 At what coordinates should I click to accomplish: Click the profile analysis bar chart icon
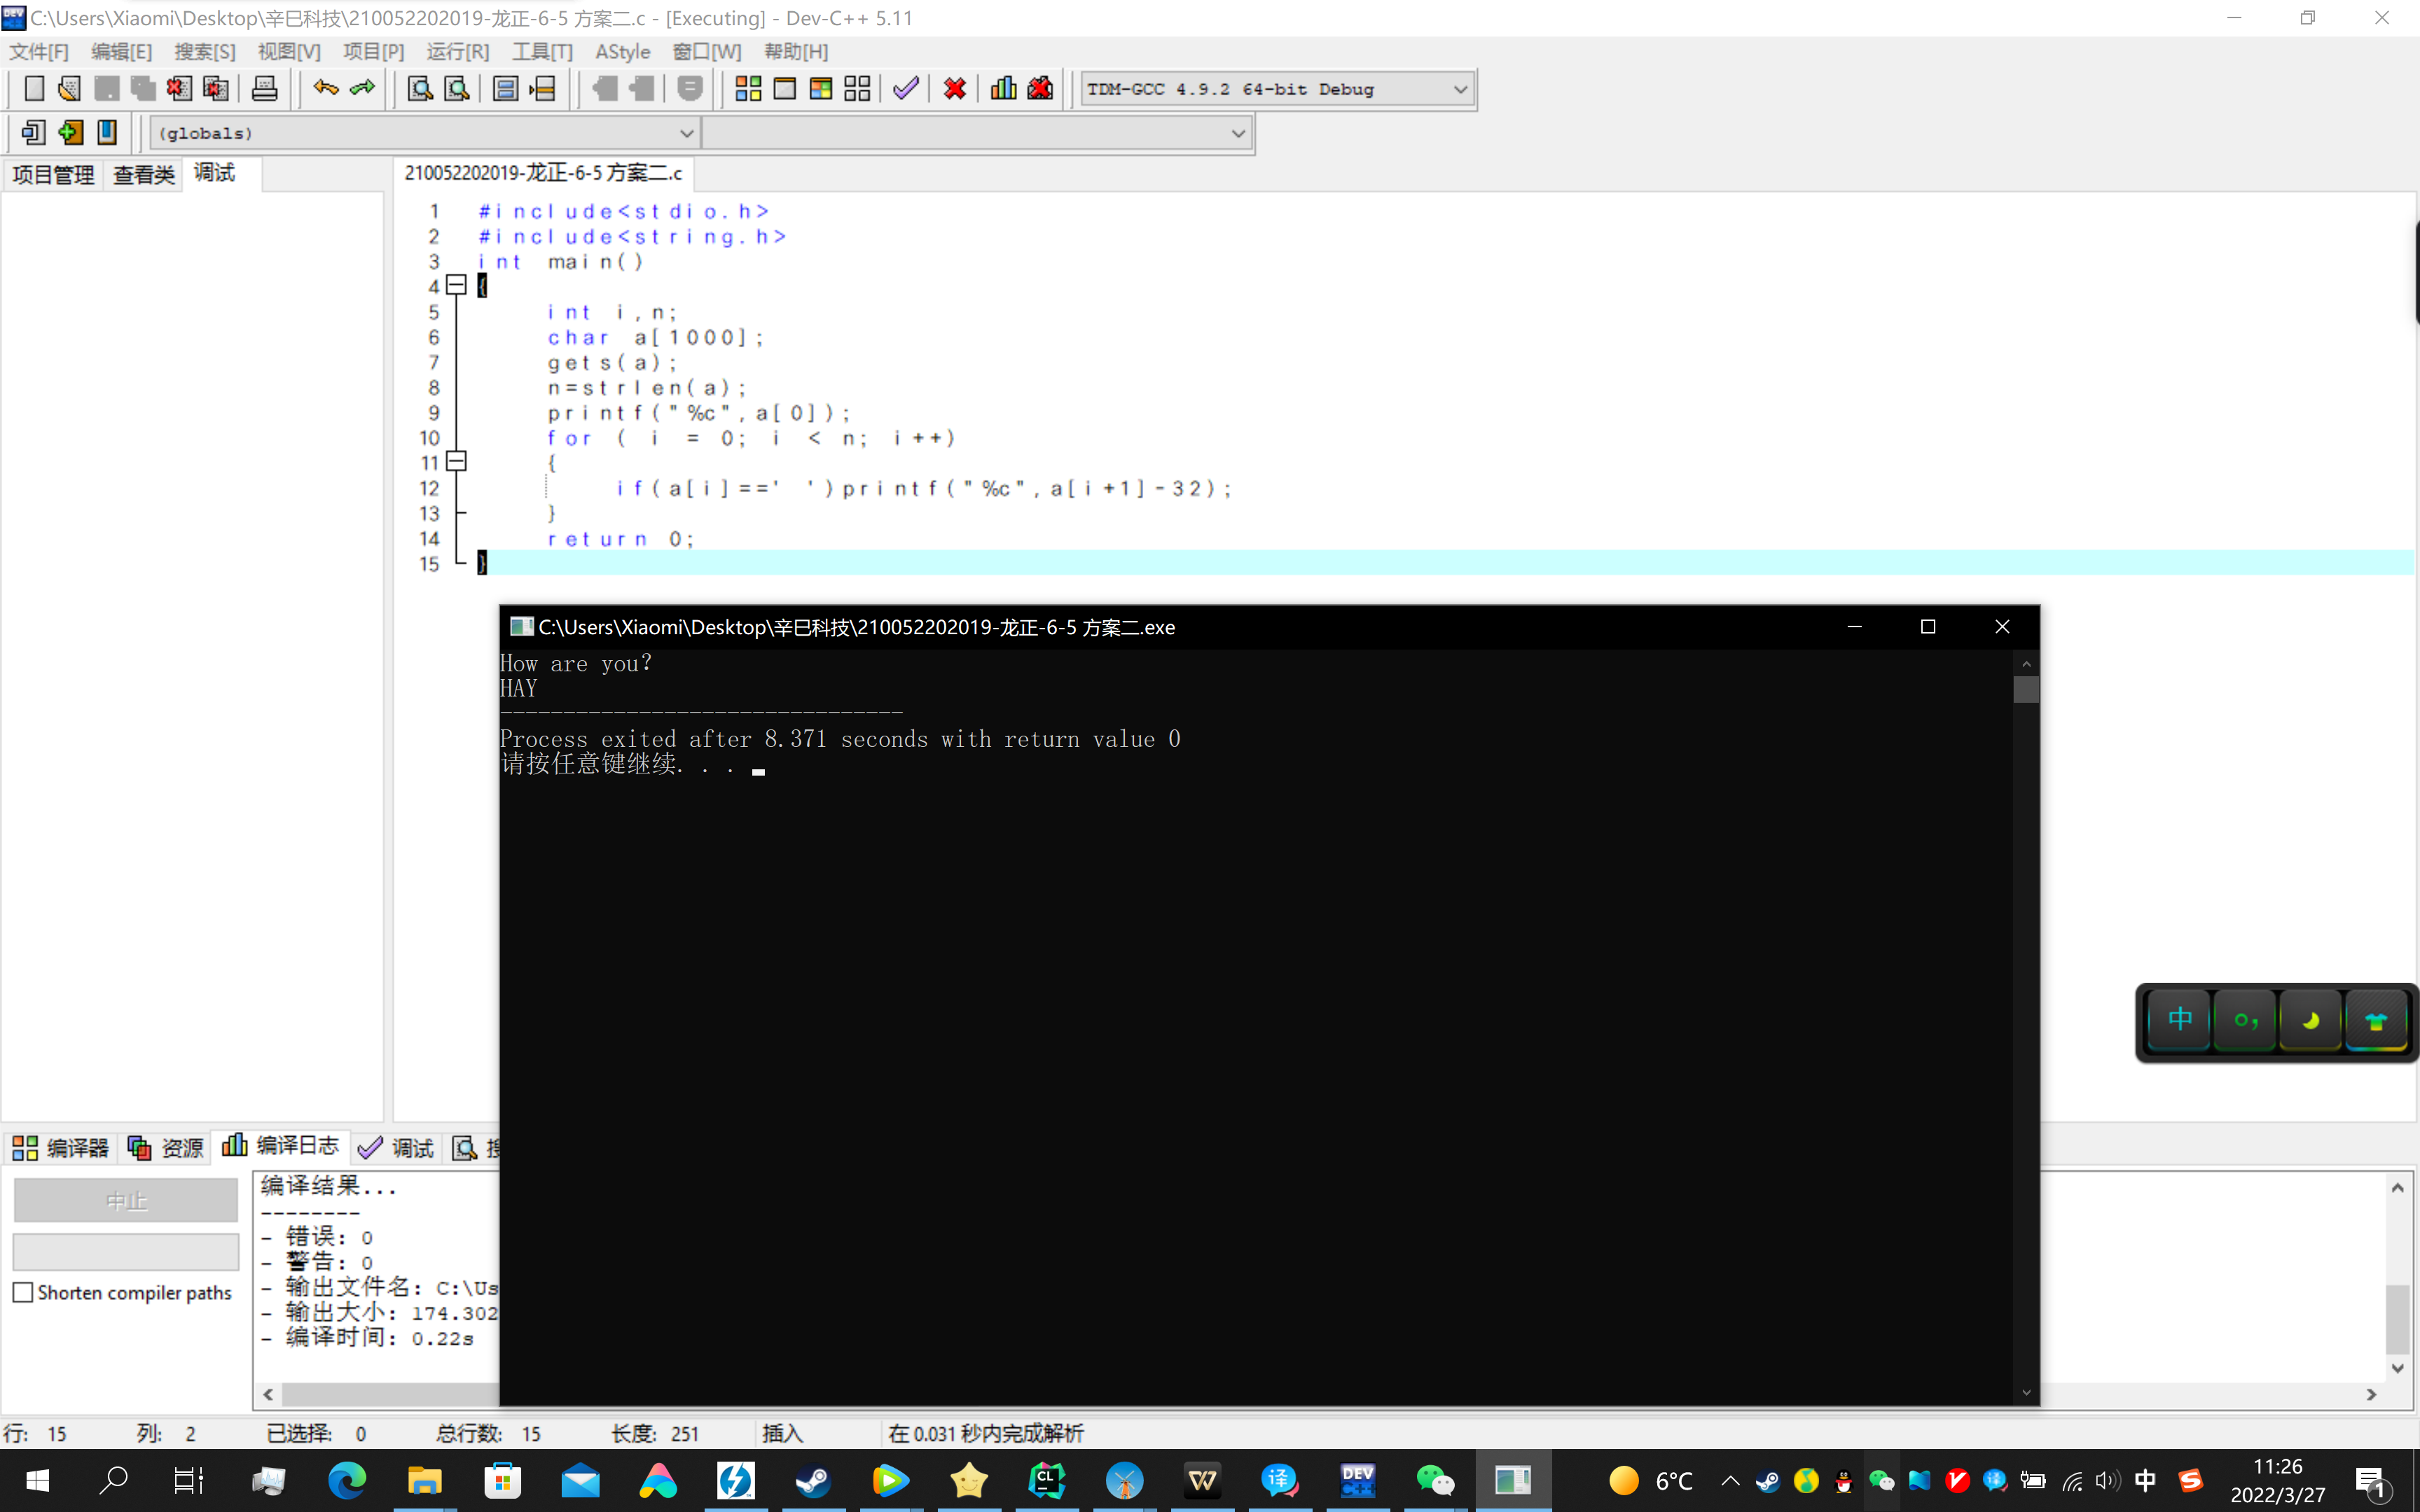point(1002,88)
